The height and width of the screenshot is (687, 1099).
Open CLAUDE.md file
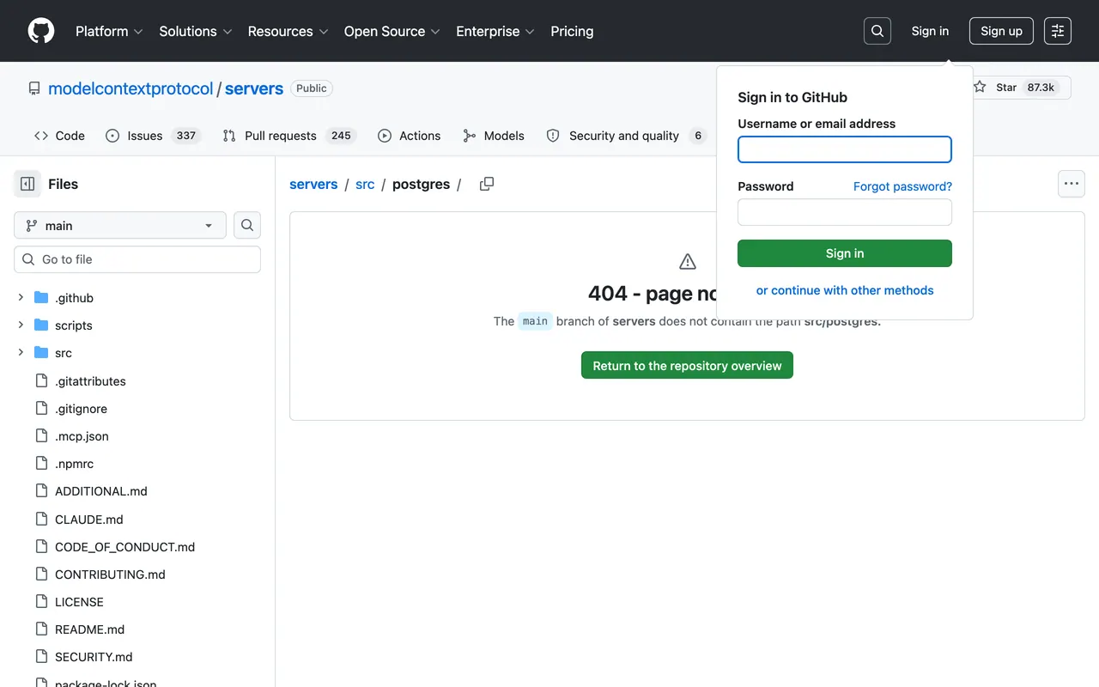click(89, 520)
